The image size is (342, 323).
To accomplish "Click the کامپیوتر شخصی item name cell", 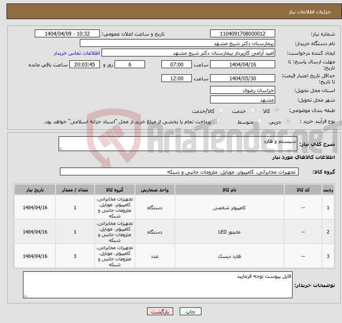I will [229, 208].
